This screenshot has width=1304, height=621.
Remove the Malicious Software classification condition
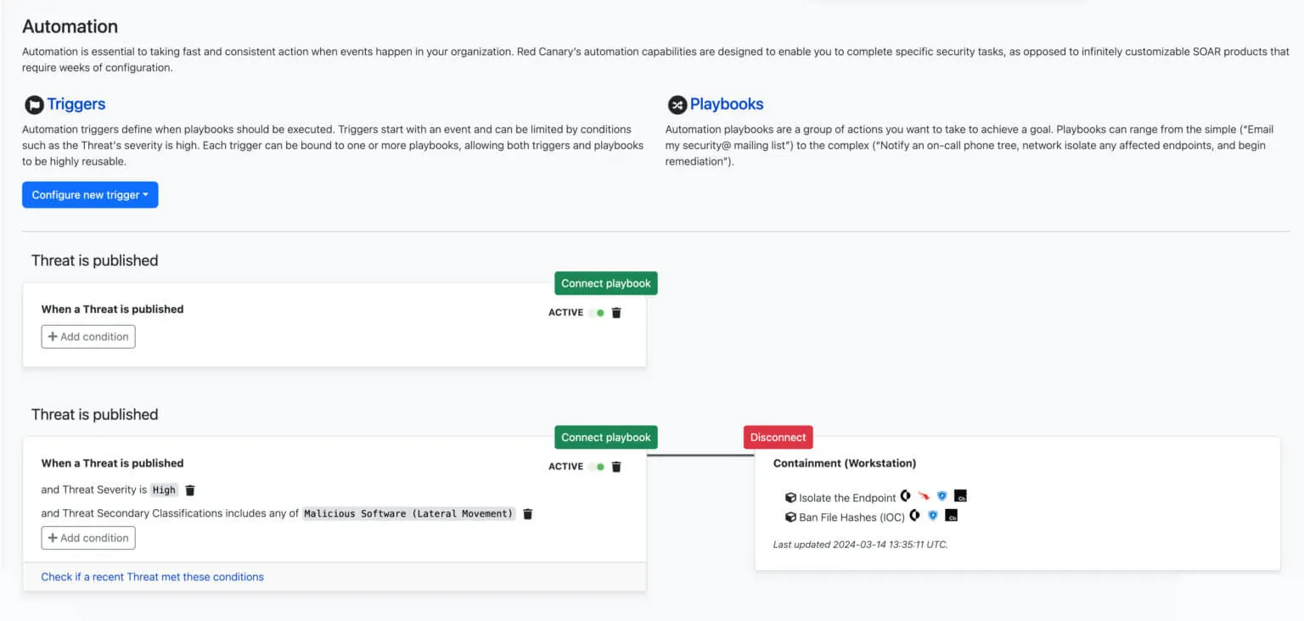(x=527, y=514)
